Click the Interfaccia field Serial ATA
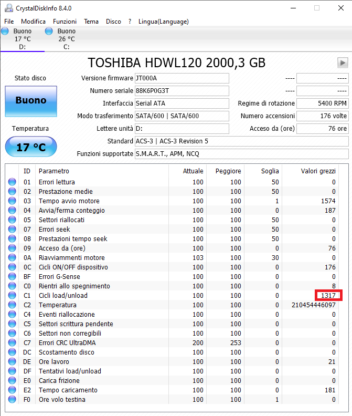The image size is (352, 416). click(182, 103)
